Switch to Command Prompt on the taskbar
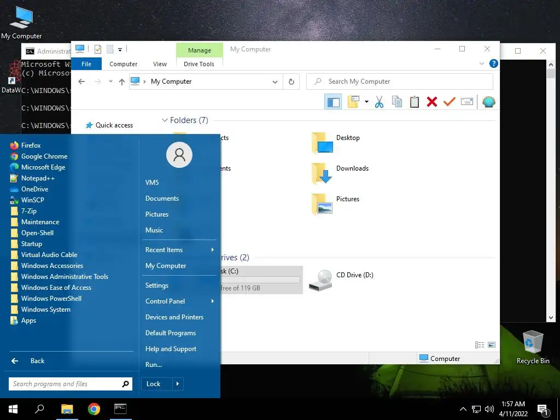This screenshot has width=560, height=420. [x=120, y=409]
